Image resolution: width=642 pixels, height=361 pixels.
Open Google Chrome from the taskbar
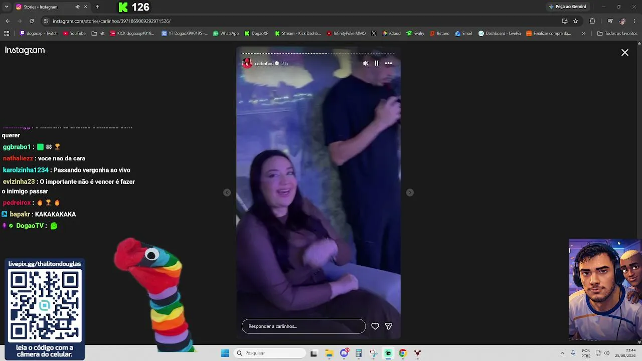[x=402, y=353]
